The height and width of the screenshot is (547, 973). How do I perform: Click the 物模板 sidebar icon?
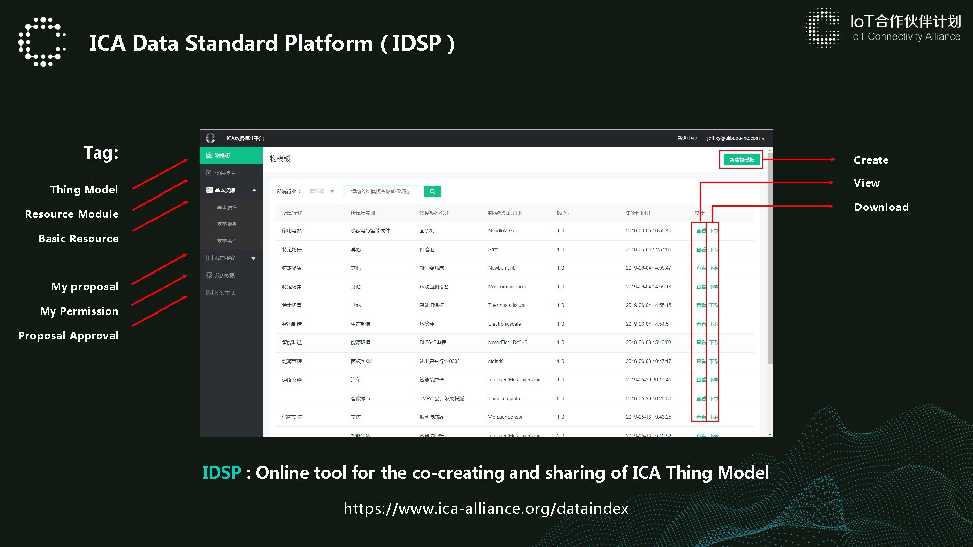coord(209,155)
